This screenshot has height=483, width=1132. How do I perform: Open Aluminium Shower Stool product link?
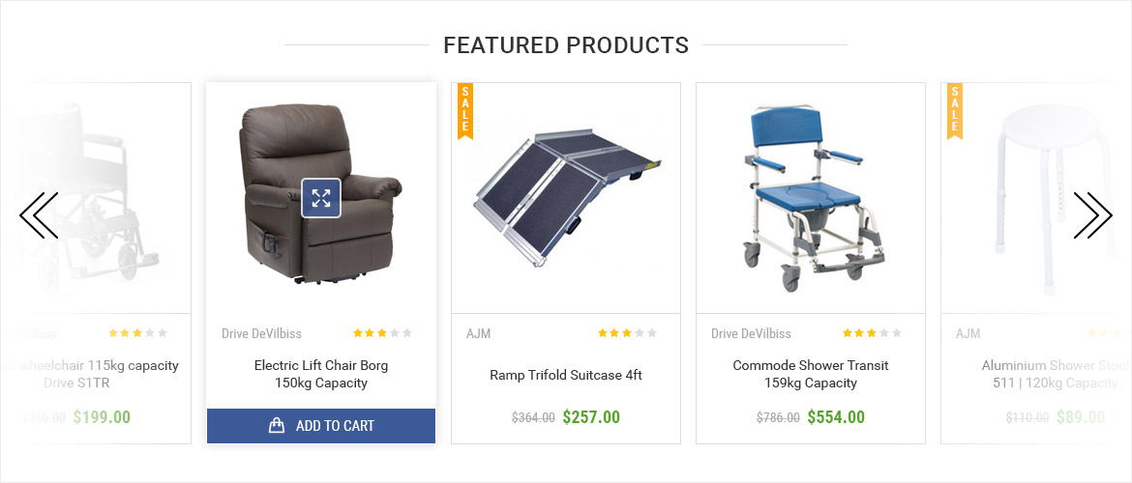coord(1055,374)
